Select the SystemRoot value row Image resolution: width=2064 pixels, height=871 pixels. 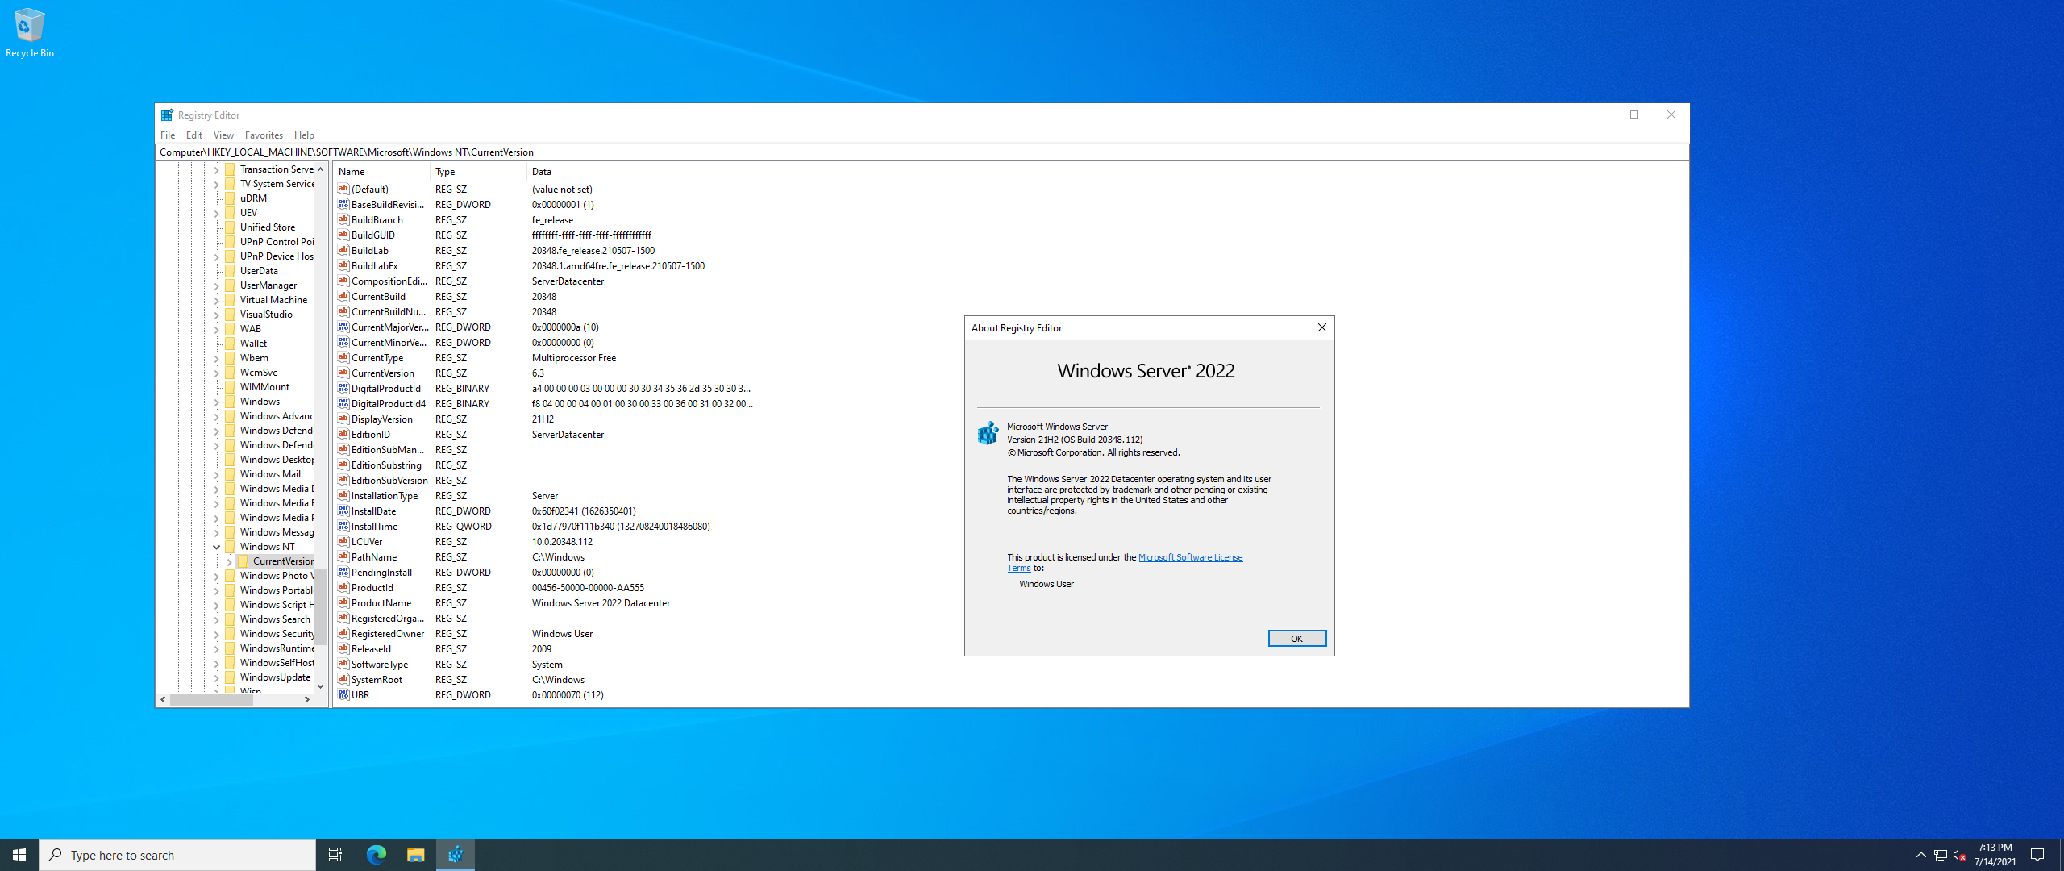coord(547,679)
